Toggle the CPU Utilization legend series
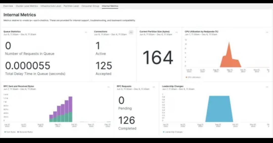The width and height of the screenshot is (273, 143). [193, 77]
